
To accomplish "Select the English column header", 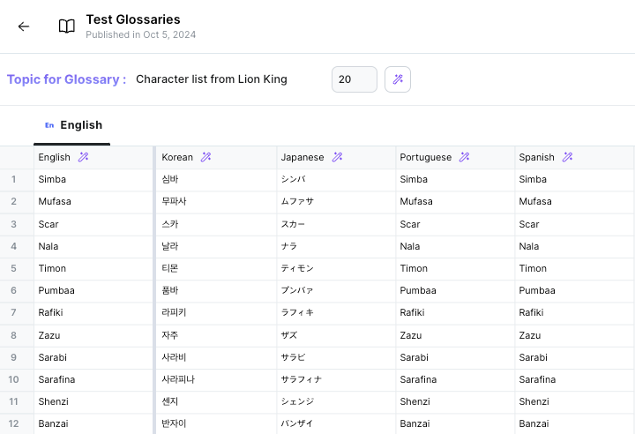I will click(x=93, y=157).
